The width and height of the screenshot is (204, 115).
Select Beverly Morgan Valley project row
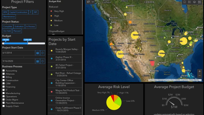point(65,50)
